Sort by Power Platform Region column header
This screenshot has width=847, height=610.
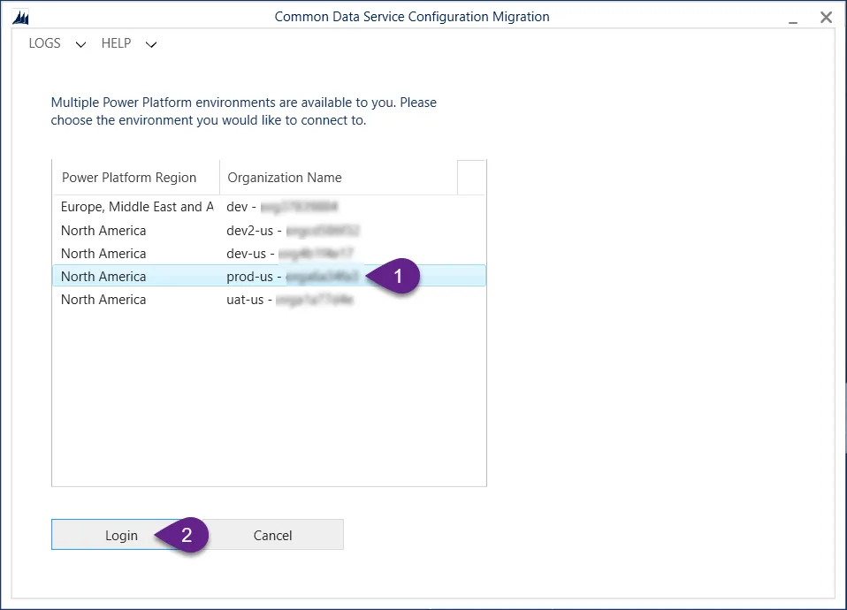coord(135,177)
